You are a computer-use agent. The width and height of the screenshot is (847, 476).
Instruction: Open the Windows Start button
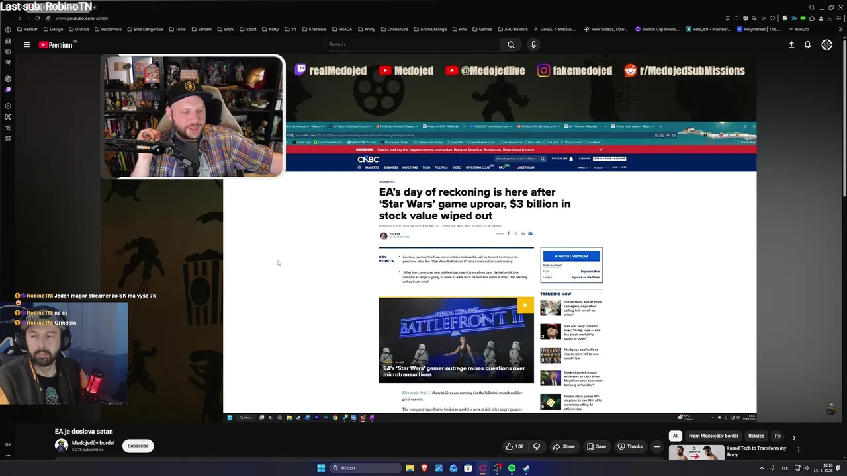point(321,468)
